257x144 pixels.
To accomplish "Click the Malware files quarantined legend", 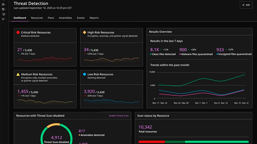I will [x=196, y=54].
